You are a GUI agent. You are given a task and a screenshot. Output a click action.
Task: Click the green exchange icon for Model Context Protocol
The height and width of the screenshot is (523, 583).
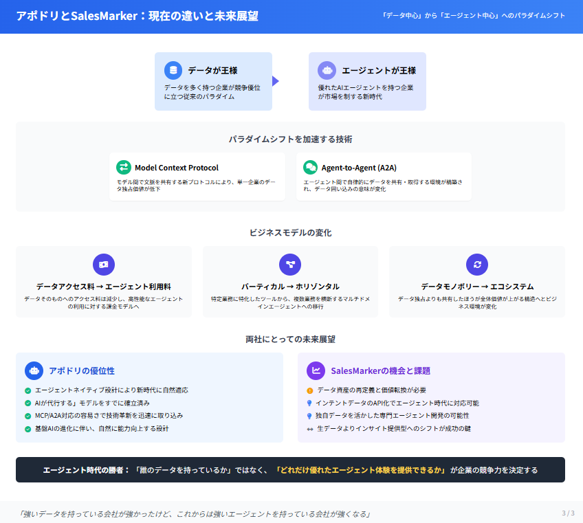click(x=124, y=167)
